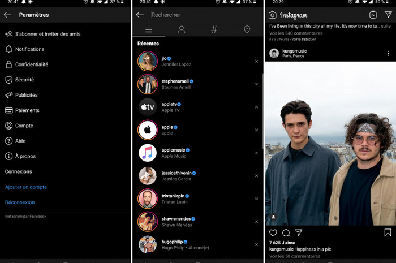The width and height of the screenshot is (396, 263).
Task: Remove stephenamell from recent searches
Action: 257,84
